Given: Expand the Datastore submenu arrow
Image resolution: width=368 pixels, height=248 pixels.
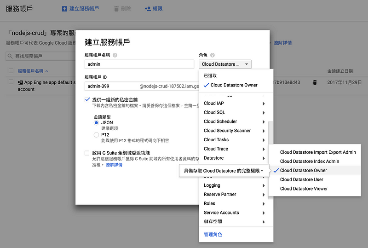Looking at the screenshot, I should pos(264,158).
